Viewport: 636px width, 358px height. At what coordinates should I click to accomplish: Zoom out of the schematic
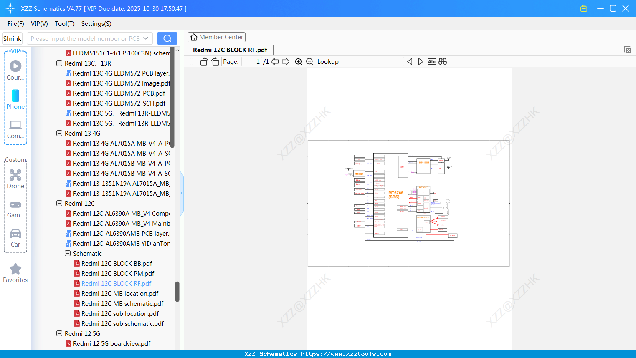(x=309, y=61)
